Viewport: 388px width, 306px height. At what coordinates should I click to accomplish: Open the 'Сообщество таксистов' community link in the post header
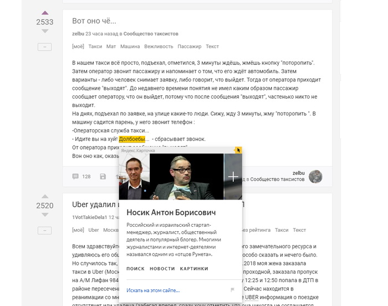pyautogui.click(x=151, y=34)
